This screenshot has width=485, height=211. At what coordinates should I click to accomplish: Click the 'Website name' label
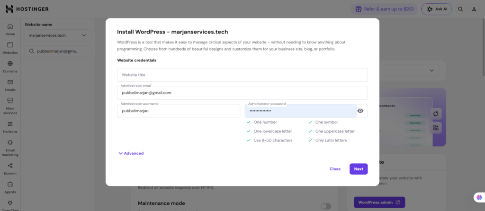pyautogui.click(x=38, y=25)
